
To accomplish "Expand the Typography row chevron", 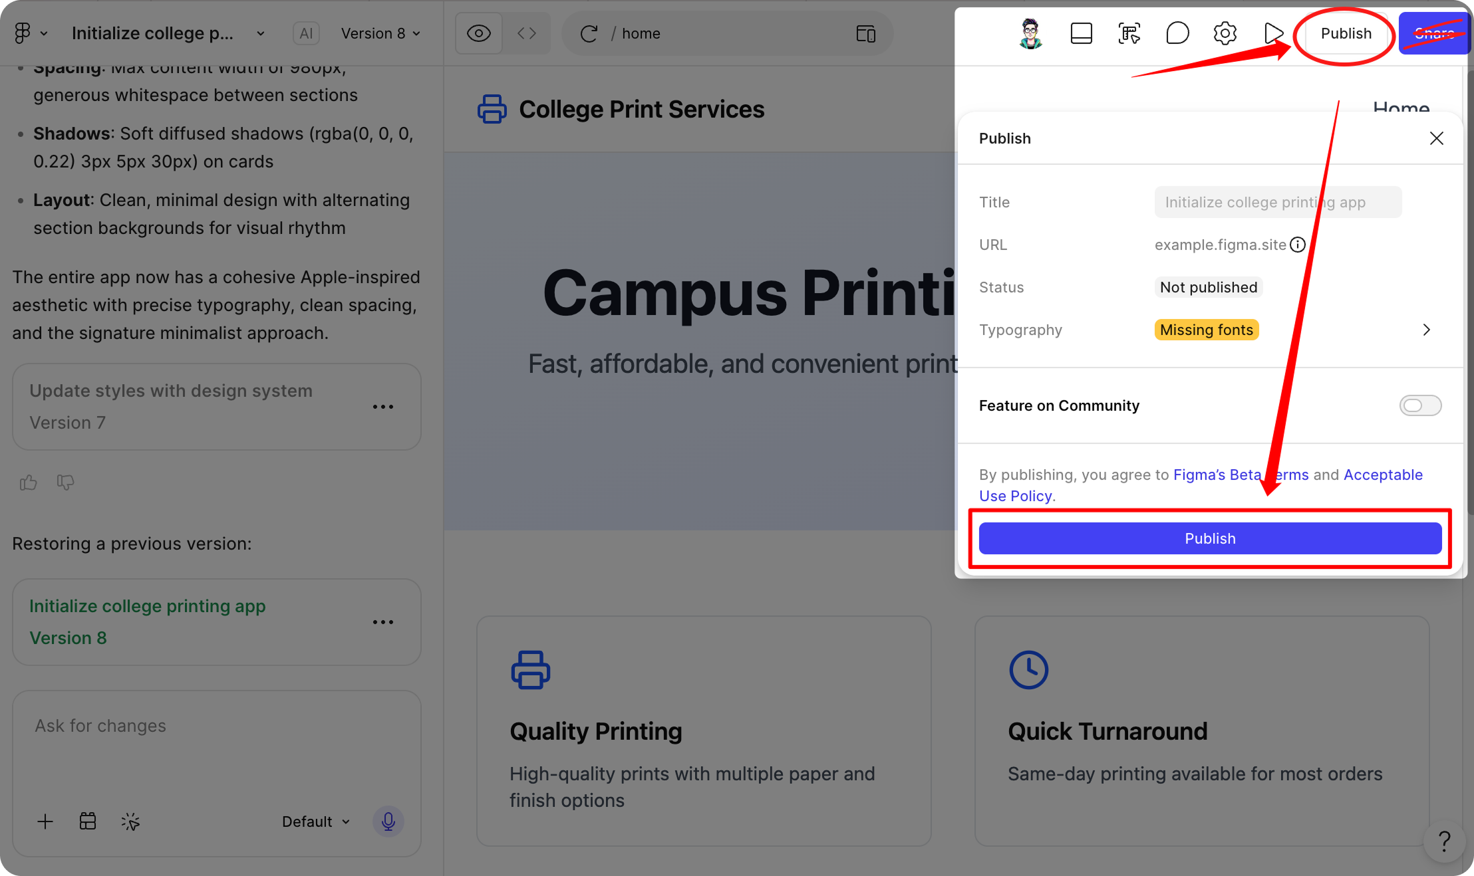I will (1426, 330).
